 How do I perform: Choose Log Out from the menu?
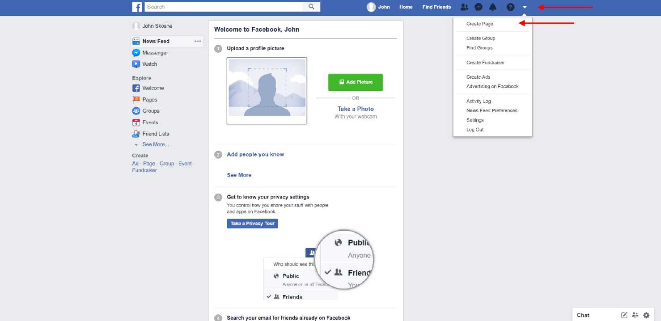475,130
